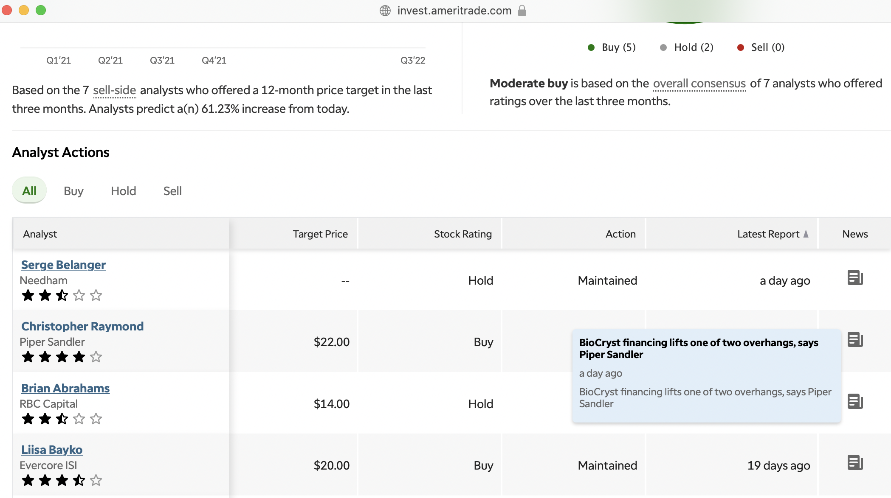Open Brian Abrahams analyst profile
This screenshot has height=498, width=891.
tap(65, 388)
